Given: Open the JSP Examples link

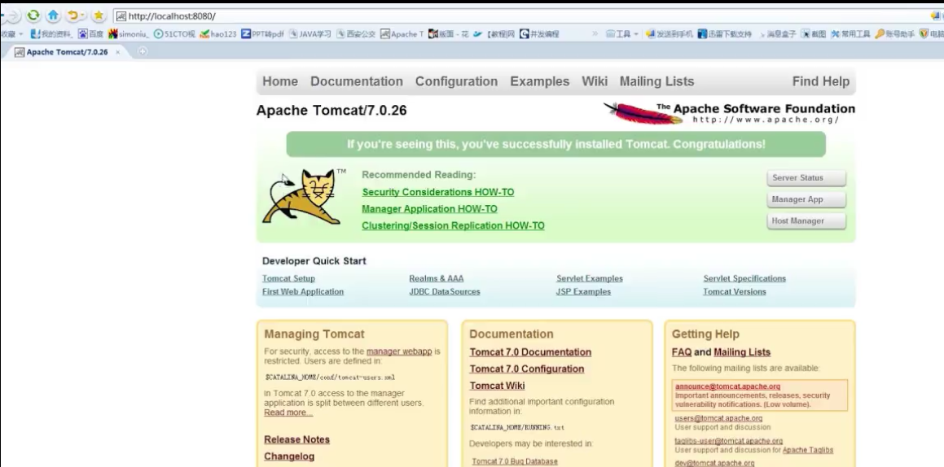Looking at the screenshot, I should click(x=583, y=291).
